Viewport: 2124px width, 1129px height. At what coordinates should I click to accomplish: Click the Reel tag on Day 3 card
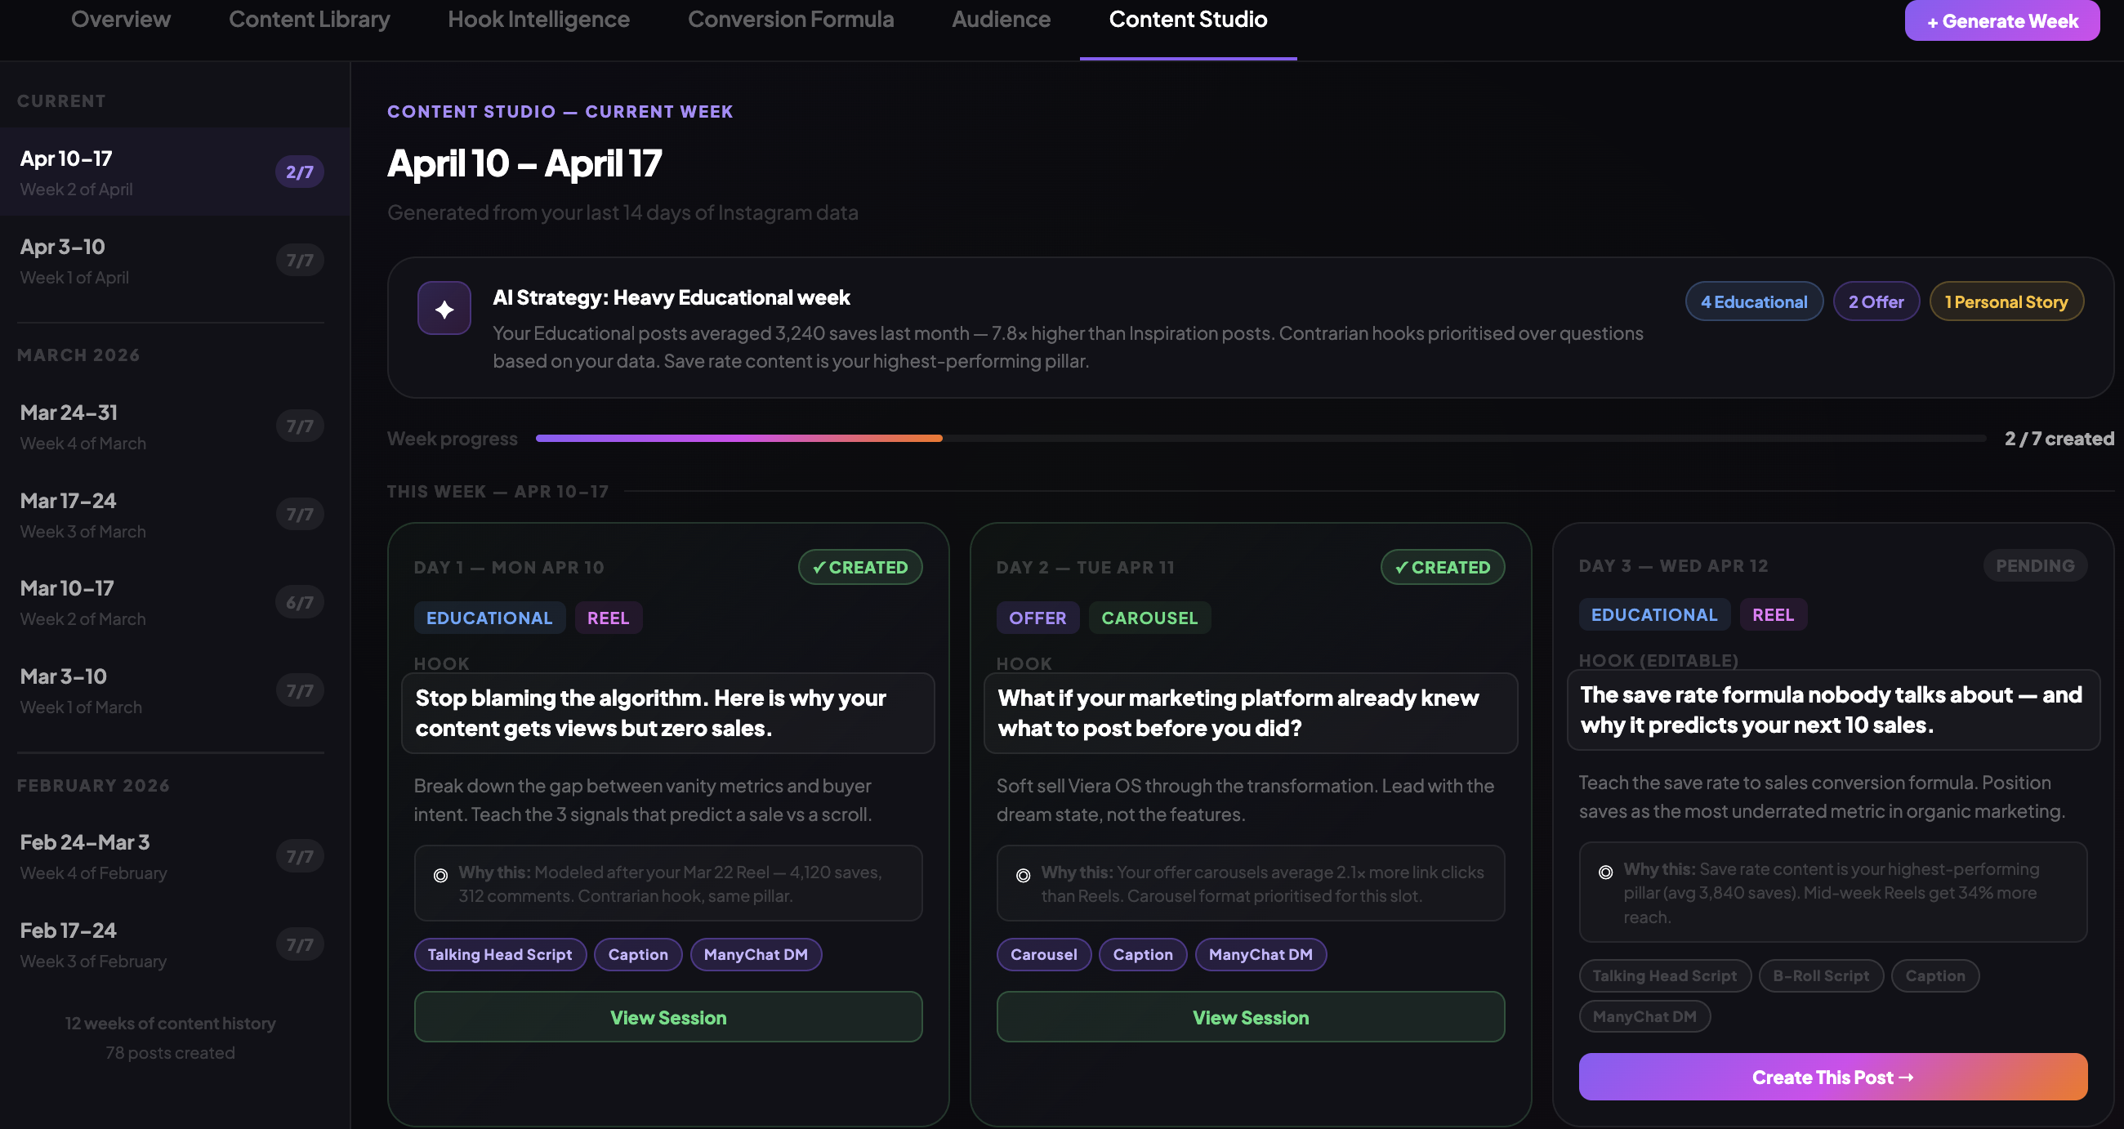coord(1773,614)
